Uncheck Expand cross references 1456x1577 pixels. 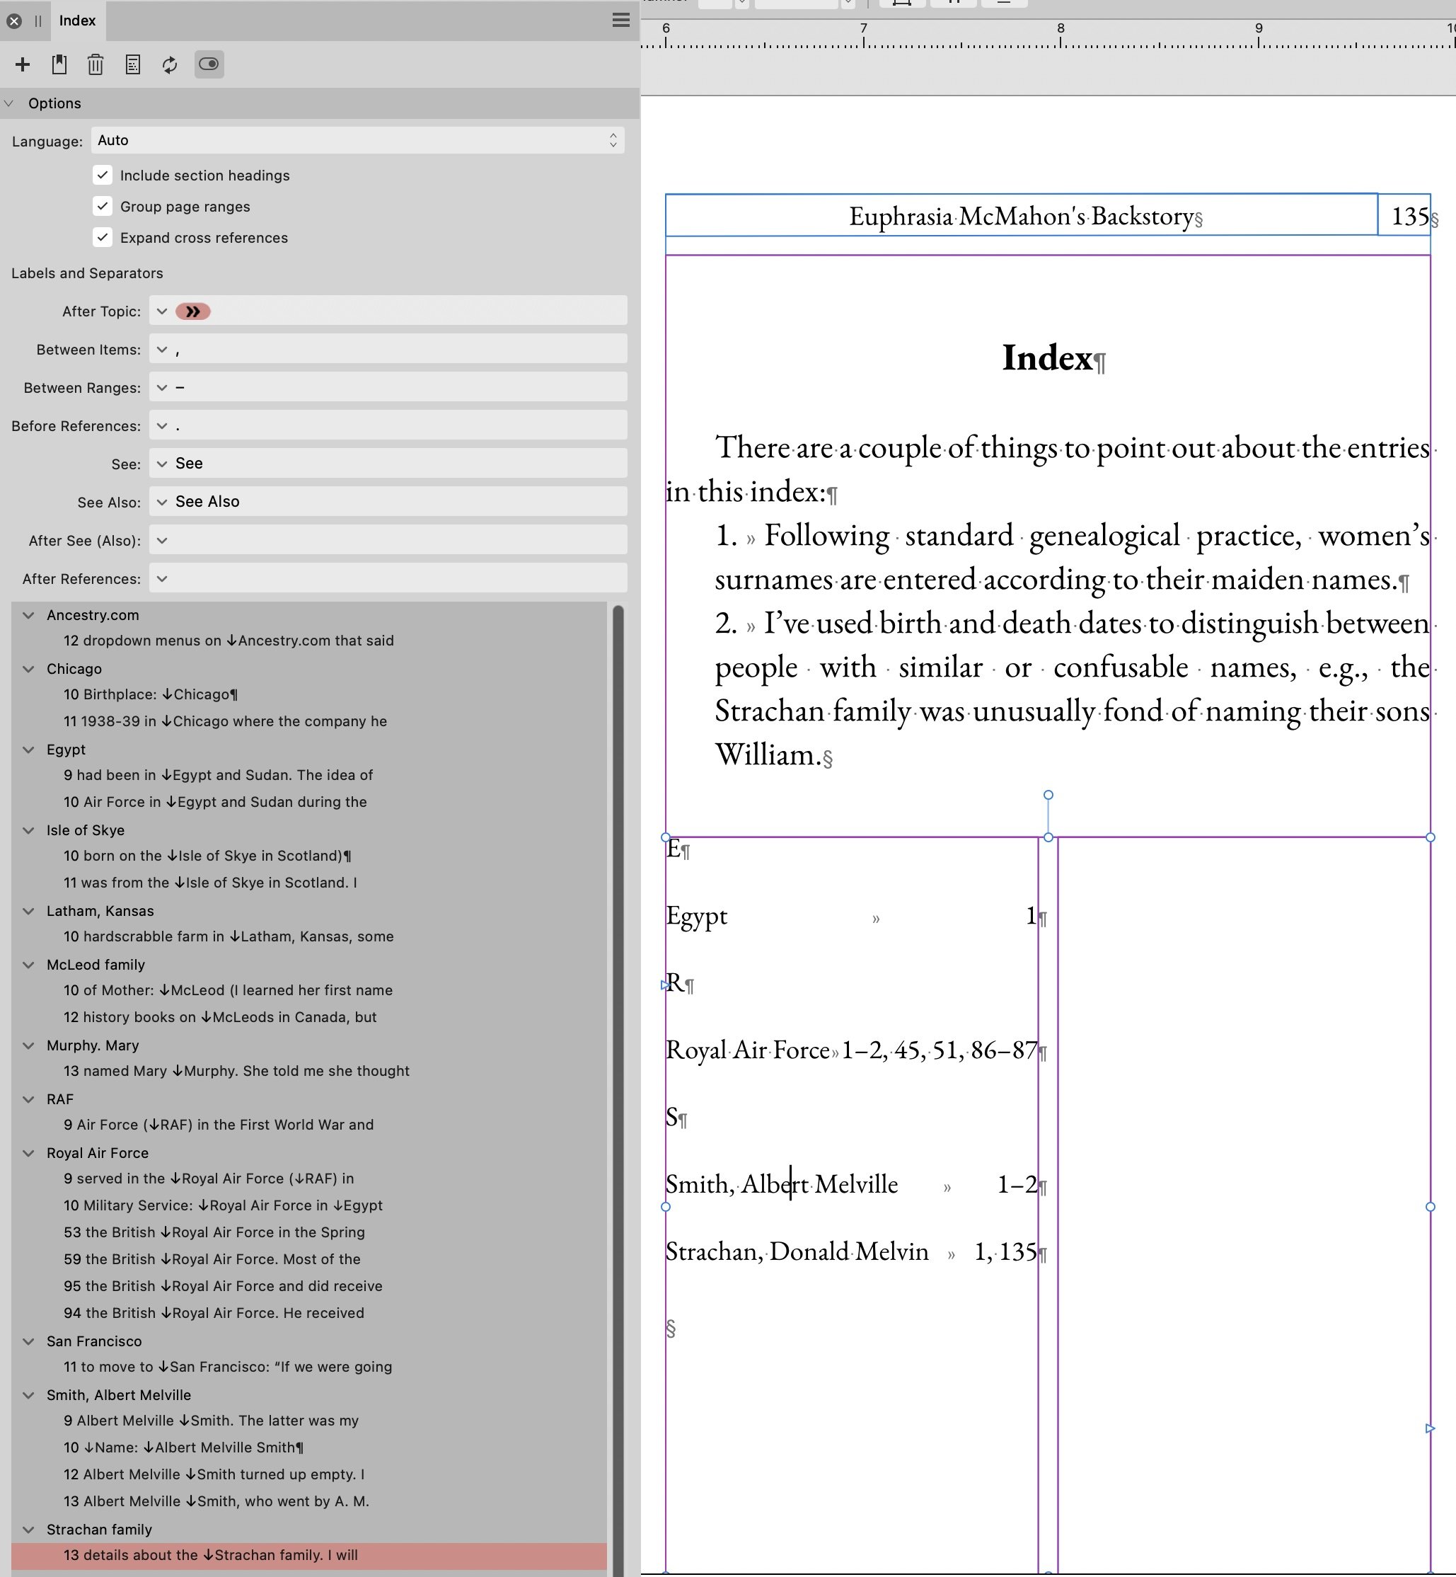point(103,237)
